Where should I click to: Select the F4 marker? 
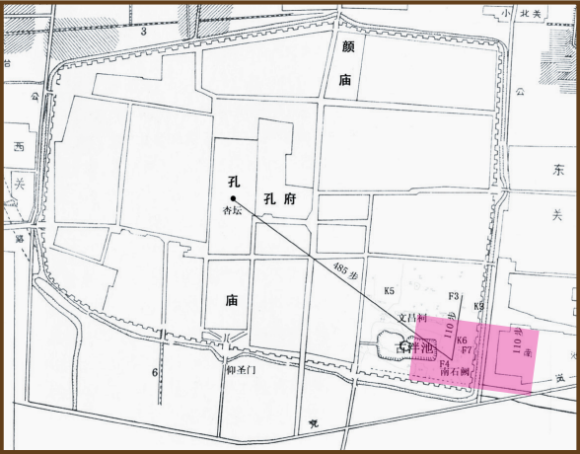click(x=445, y=363)
